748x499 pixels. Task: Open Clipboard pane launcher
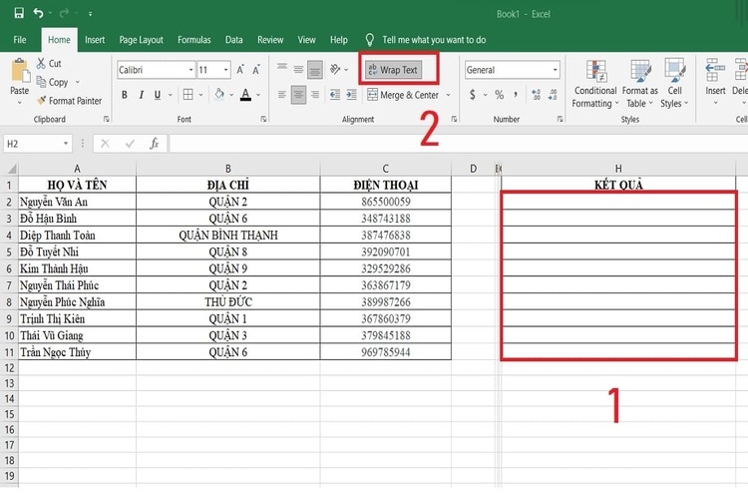pos(107,119)
